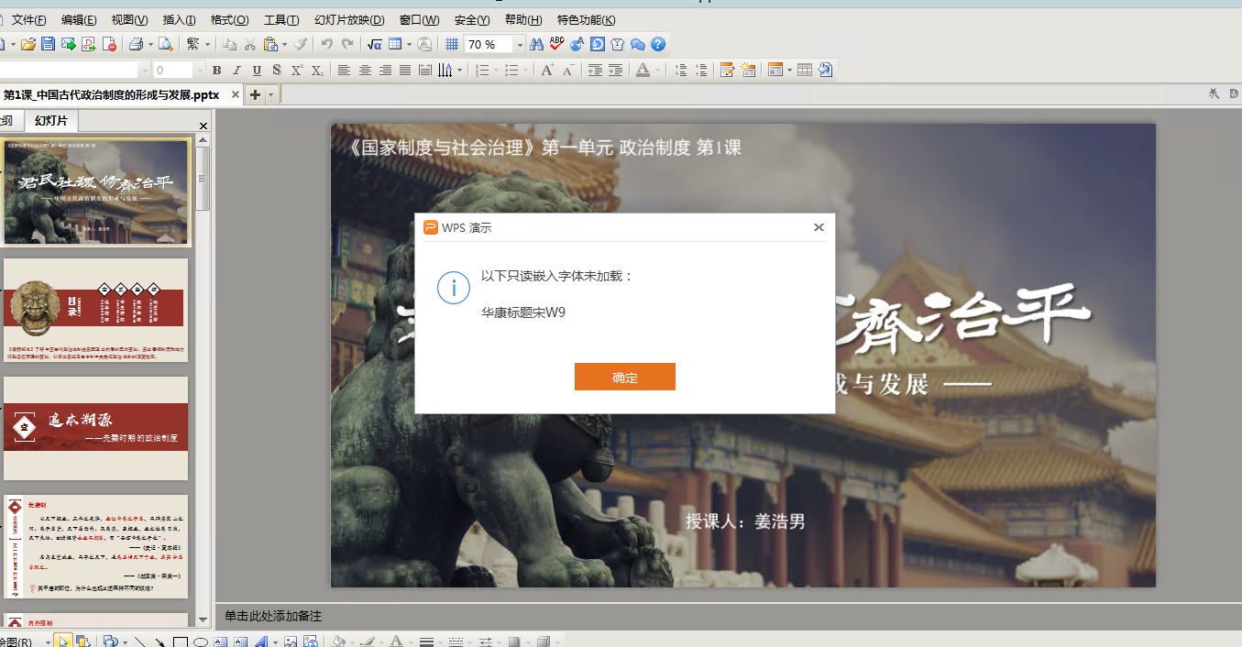The image size is (1242, 647).
Task: Draw an ellipse with the oval tool
Action: coord(201,642)
